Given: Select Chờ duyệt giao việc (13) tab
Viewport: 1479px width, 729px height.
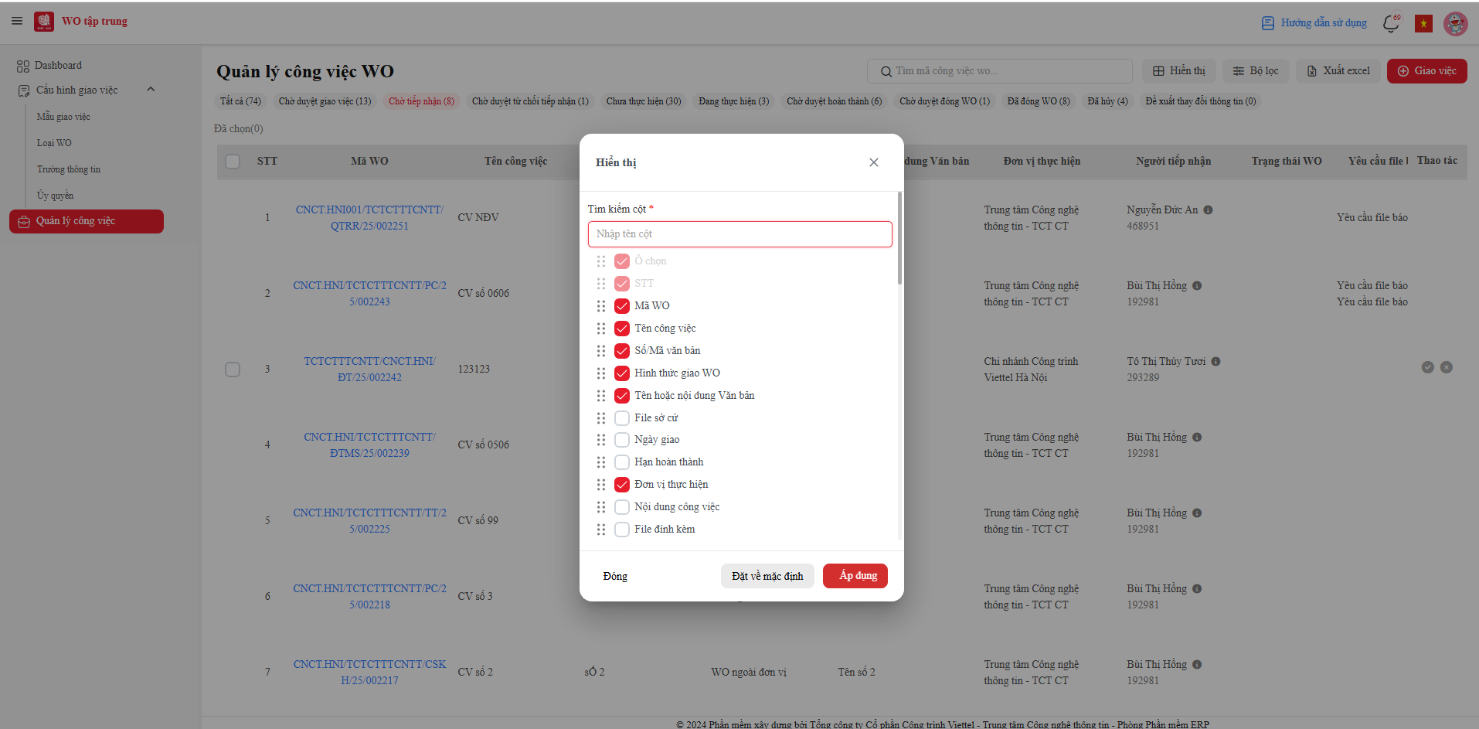Looking at the screenshot, I should 325,101.
